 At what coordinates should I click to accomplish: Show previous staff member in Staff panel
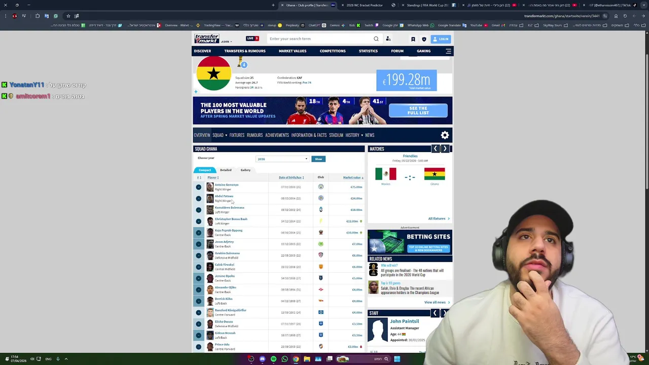pos(435,313)
